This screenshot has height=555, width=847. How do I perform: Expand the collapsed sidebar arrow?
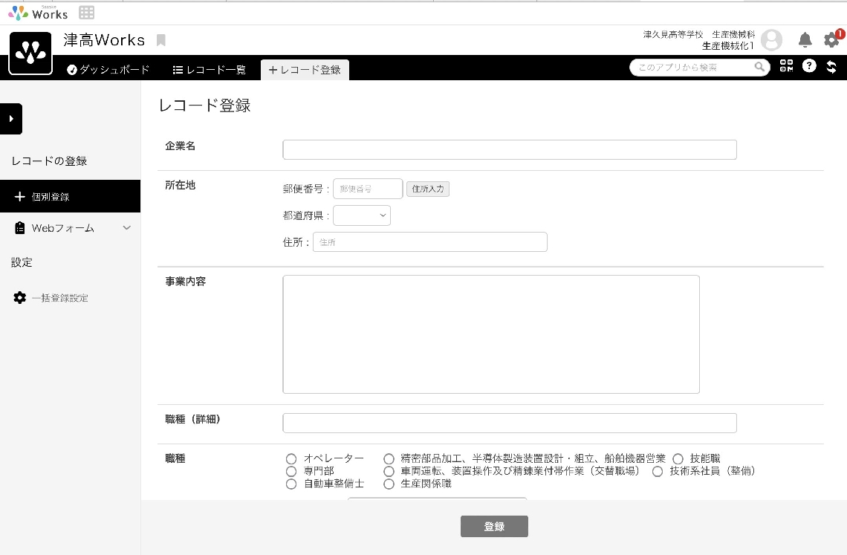[x=10, y=119]
